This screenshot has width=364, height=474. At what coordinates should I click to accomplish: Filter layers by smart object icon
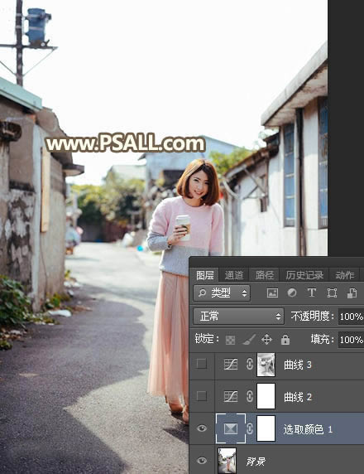tap(352, 293)
